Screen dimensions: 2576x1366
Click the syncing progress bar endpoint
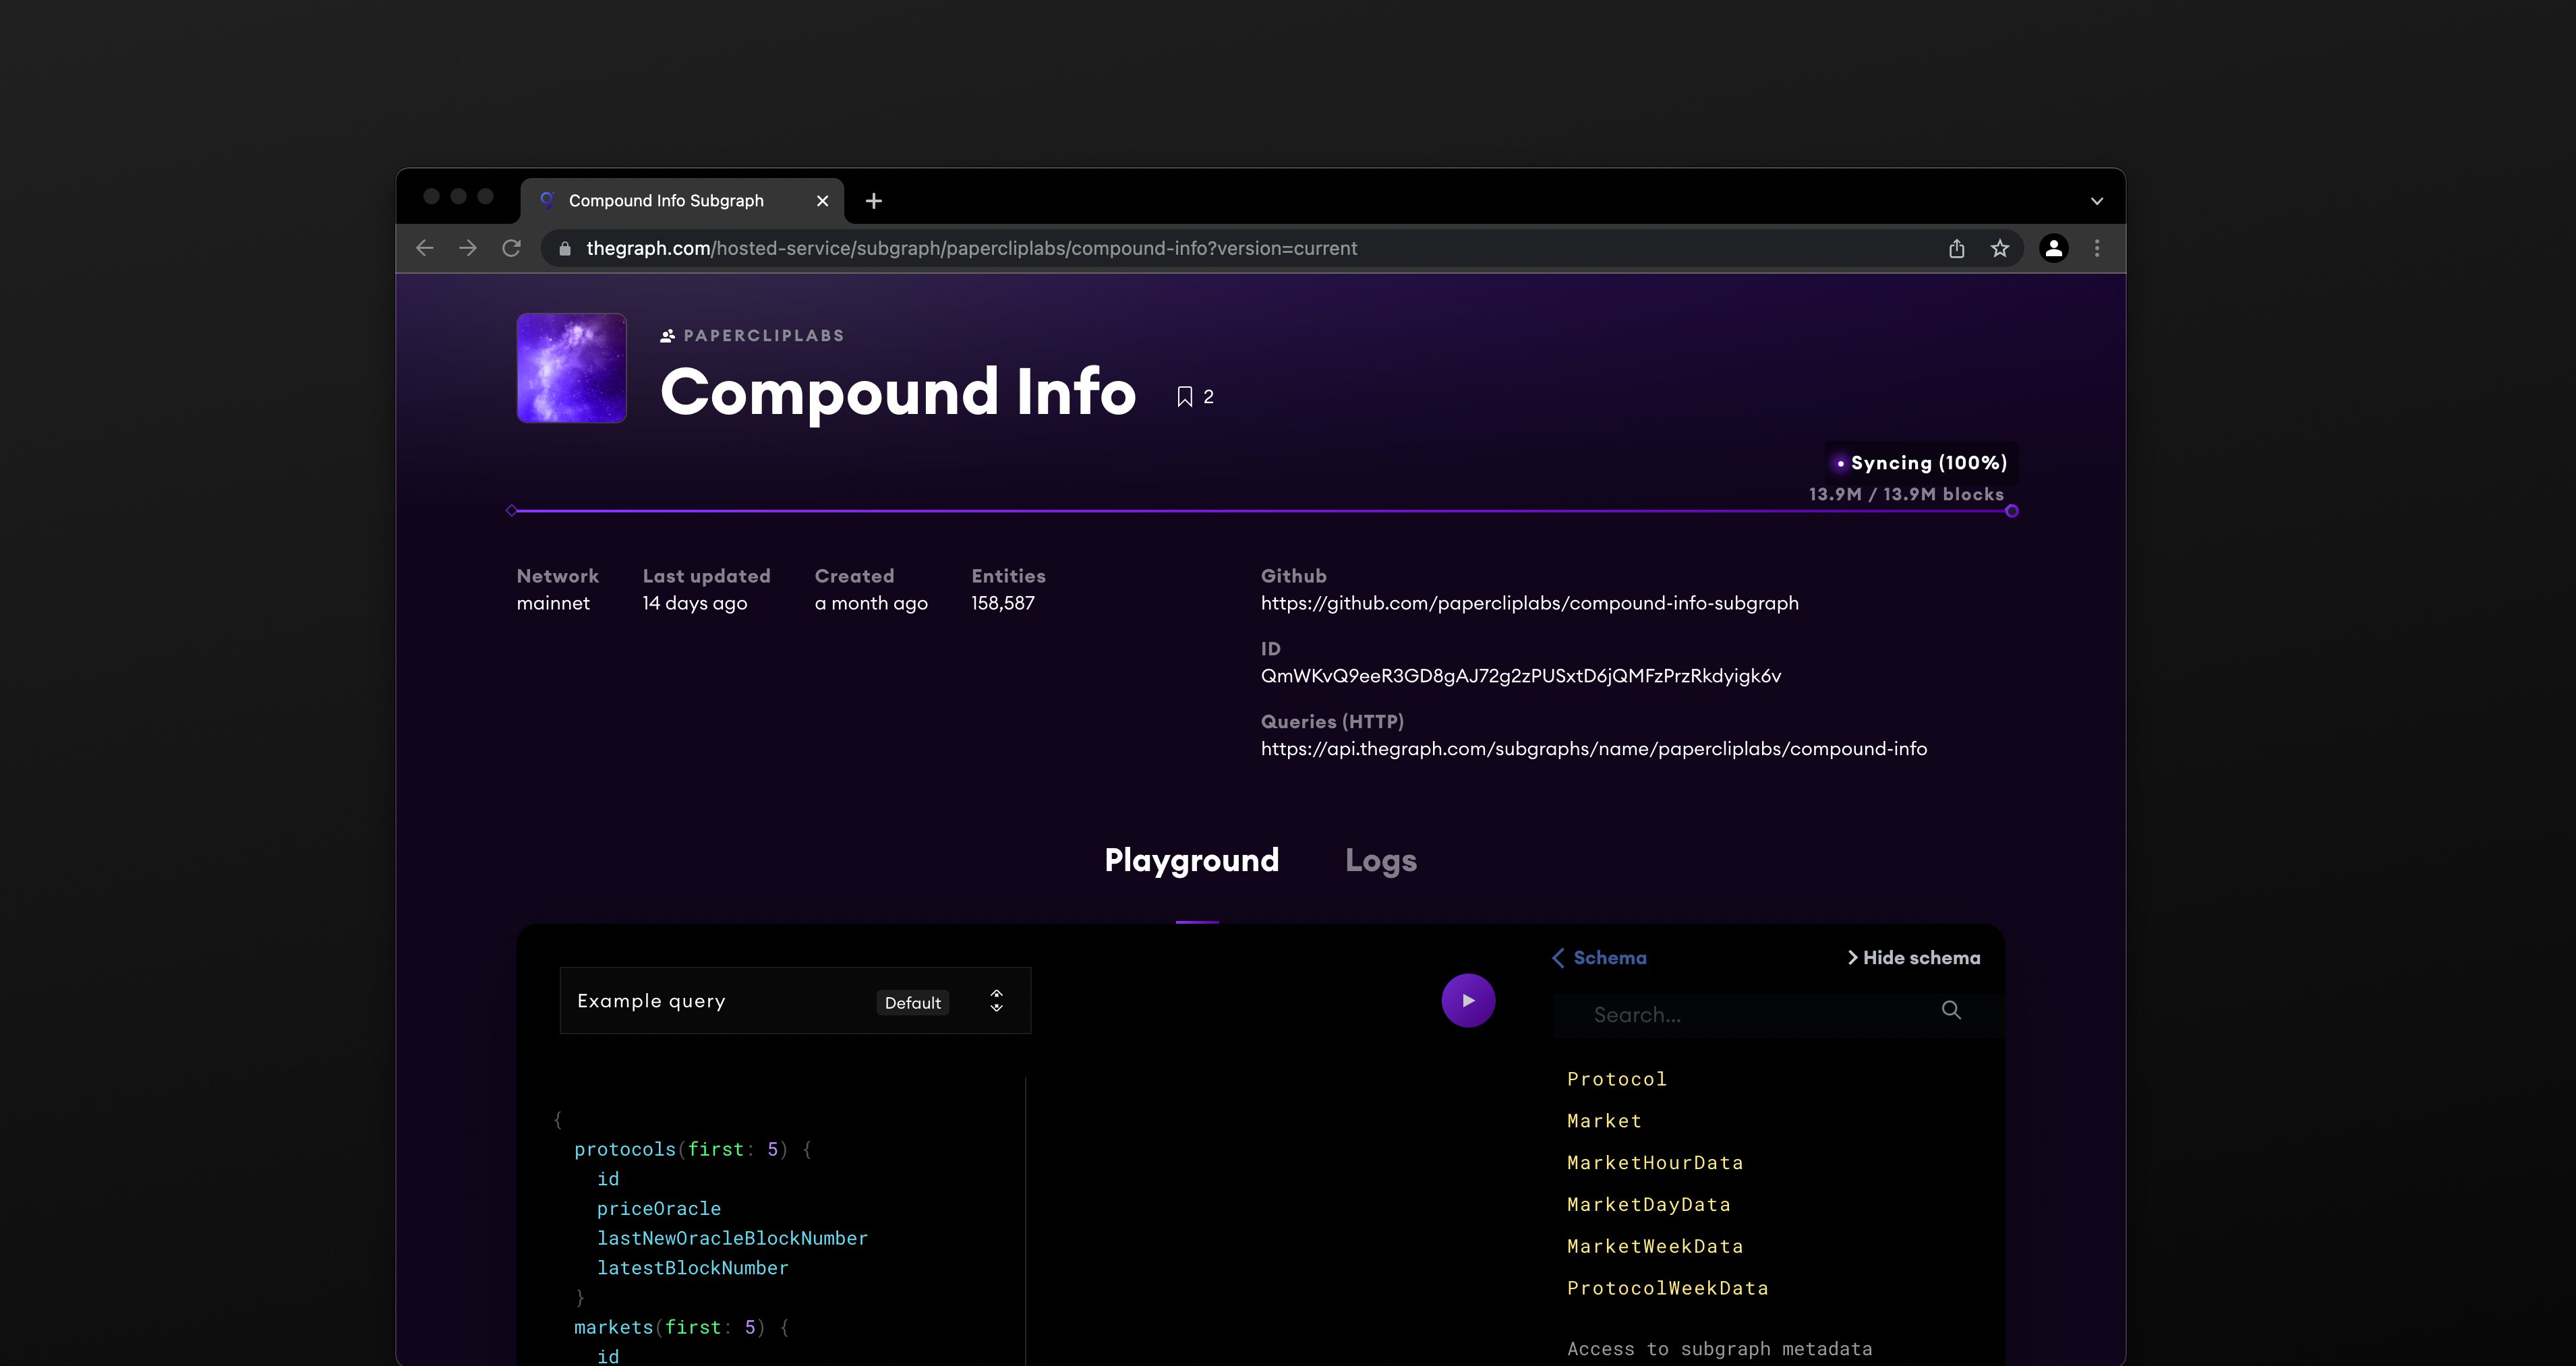click(2012, 511)
